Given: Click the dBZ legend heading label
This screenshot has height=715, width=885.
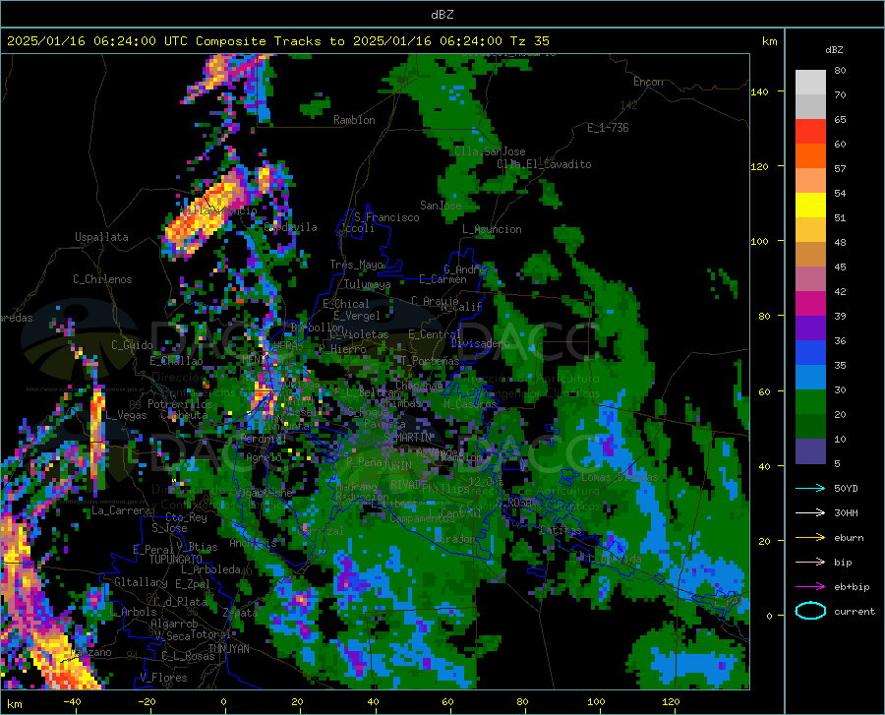Looking at the screenshot, I should click(x=834, y=49).
